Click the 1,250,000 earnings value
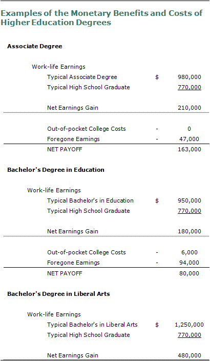The height and width of the screenshot is (361, 210). click(x=190, y=325)
